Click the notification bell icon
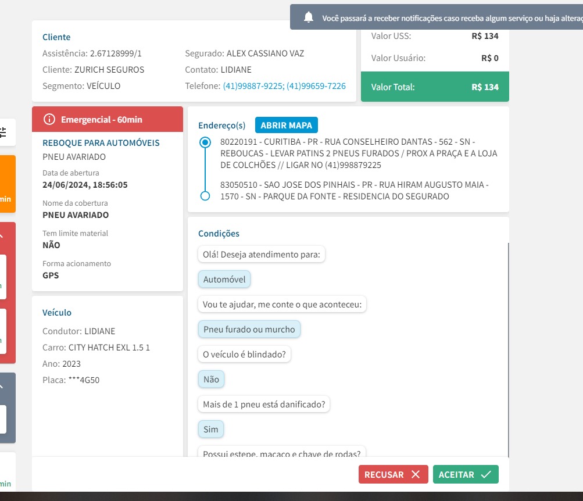 click(x=309, y=17)
